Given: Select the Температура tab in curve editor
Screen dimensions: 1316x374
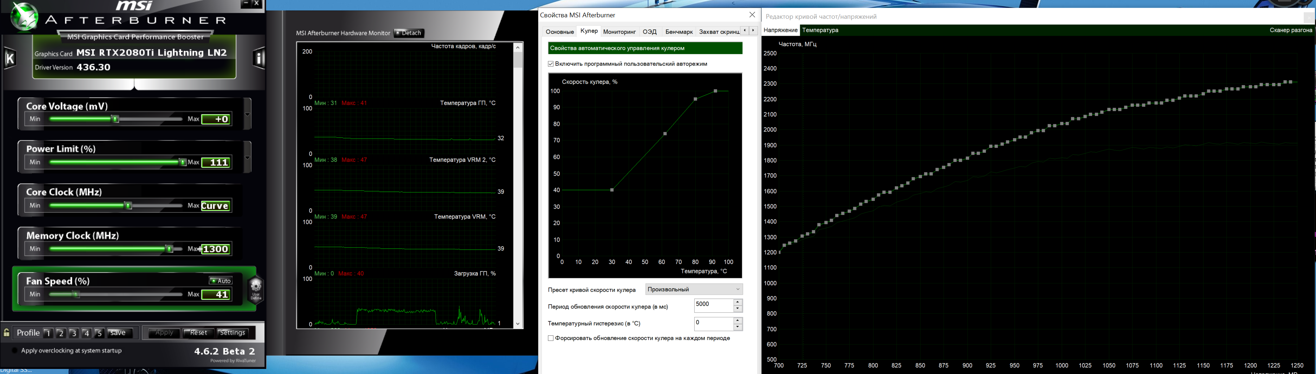Looking at the screenshot, I should 820,30.
